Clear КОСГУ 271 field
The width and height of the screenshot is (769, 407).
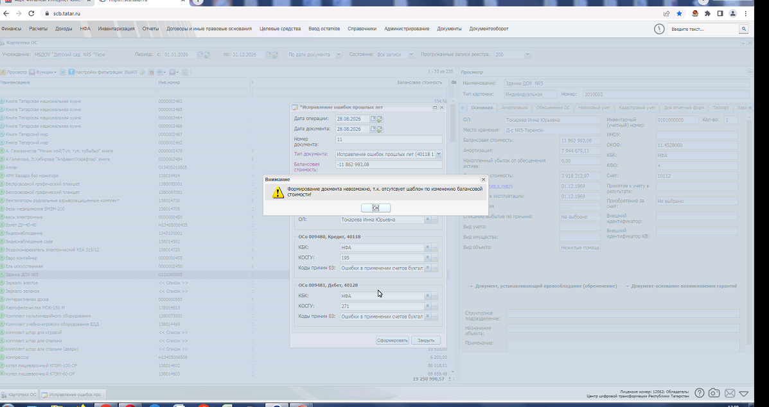point(427,306)
